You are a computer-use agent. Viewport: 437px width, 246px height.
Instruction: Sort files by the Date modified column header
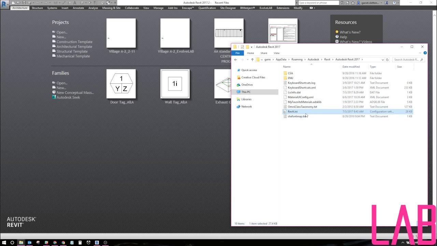(351, 67)
